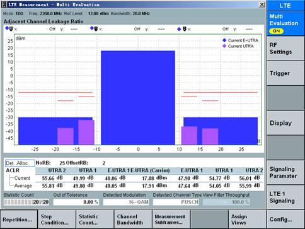The image size is (305, 229).
Task: Click the Det. Alloc. field
Action: tap(20, 163)
